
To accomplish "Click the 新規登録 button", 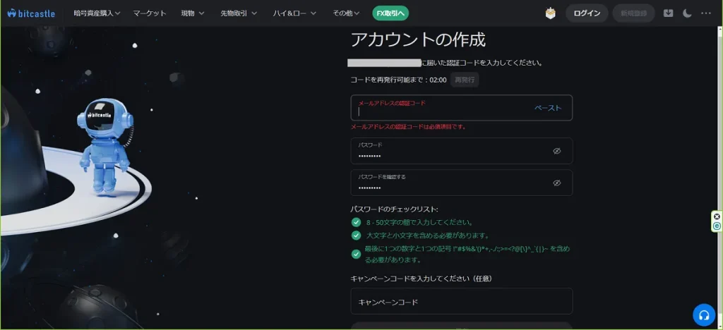I will pyautogui.click(x=633, y=13).
